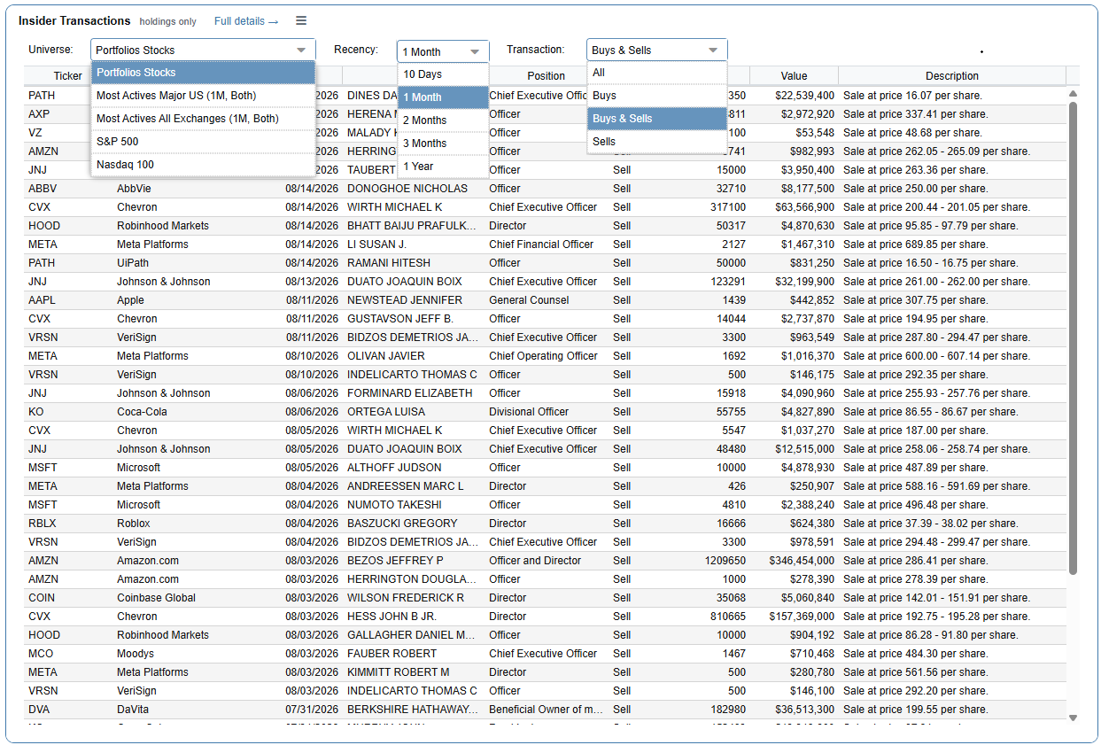Sort by Description column header
Screen dimensions: 1101x745
point(952,76)
